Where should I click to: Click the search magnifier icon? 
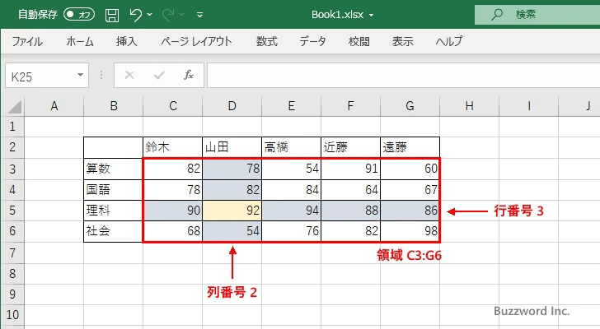tap(497, 14)
